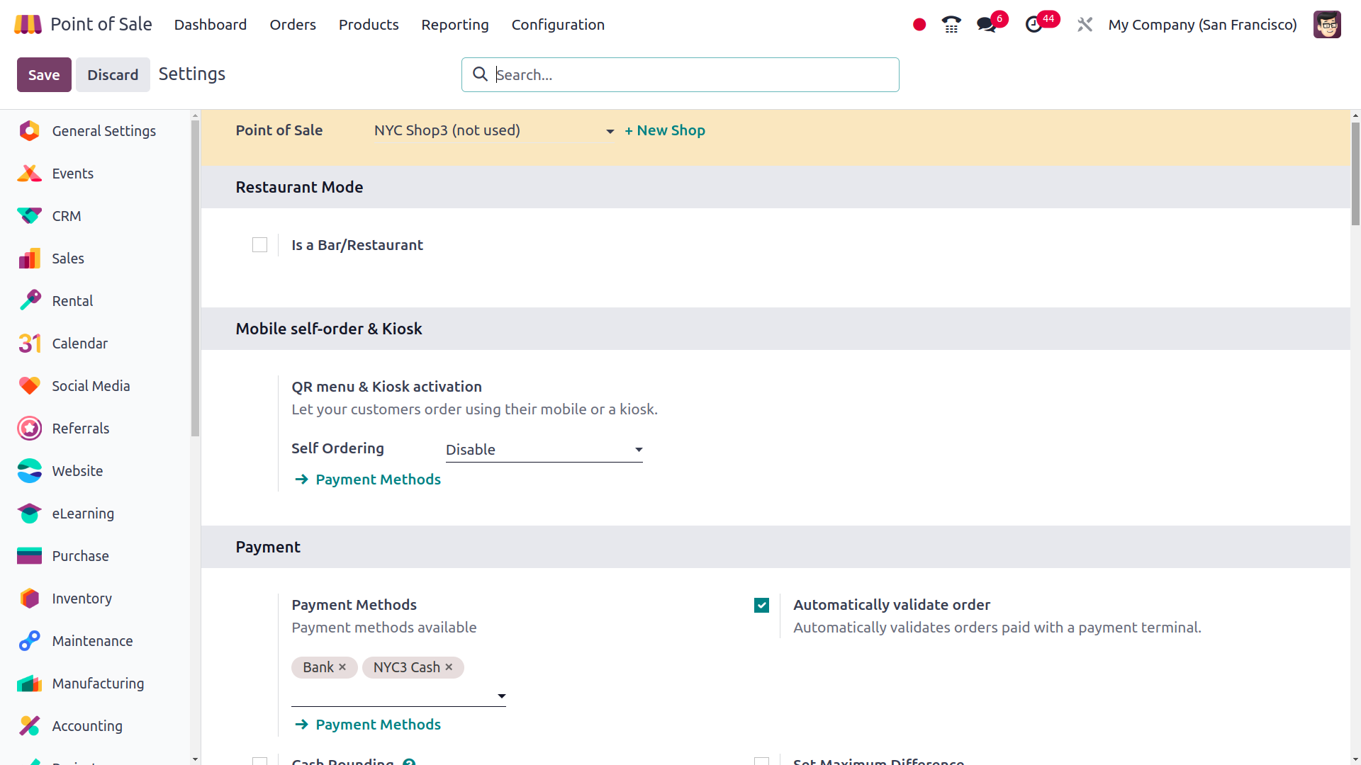Open Social Media settings in sidebar
Viewport: 1361px width, 765px height.
click(91, 386)
